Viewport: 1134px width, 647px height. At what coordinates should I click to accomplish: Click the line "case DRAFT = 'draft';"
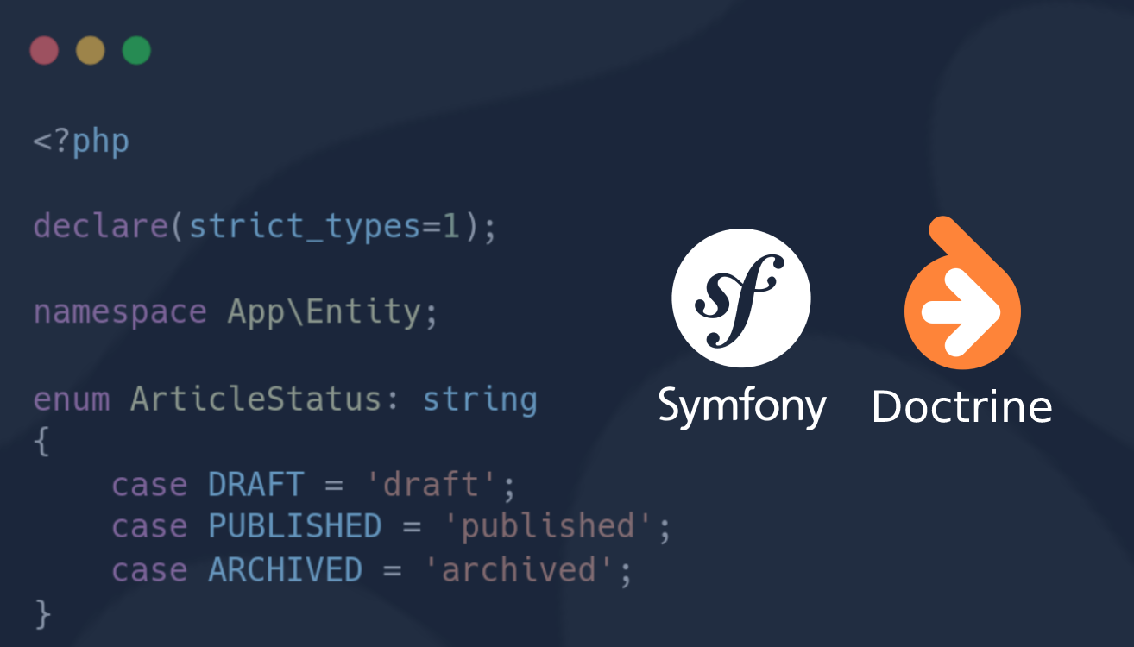(313, 485)
